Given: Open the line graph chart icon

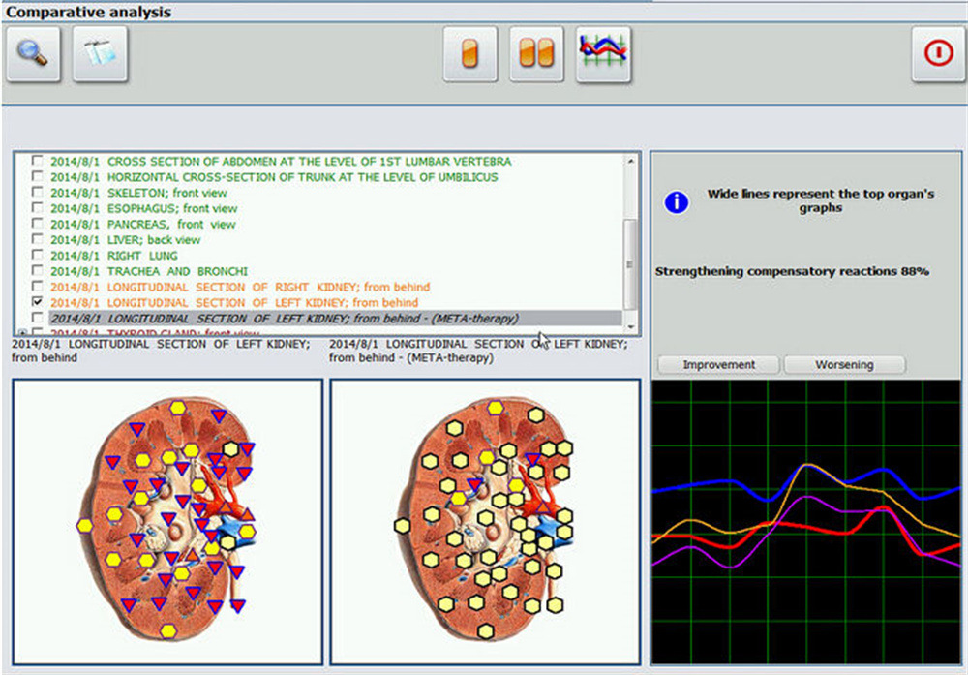Looking at the screenshot, I should (x=603, y=54).
